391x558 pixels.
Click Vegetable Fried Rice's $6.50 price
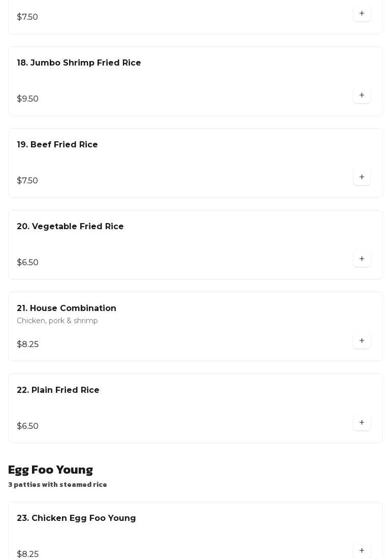point(27,263)
